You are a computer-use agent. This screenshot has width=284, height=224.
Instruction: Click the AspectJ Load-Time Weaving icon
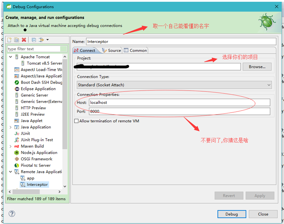17,70
